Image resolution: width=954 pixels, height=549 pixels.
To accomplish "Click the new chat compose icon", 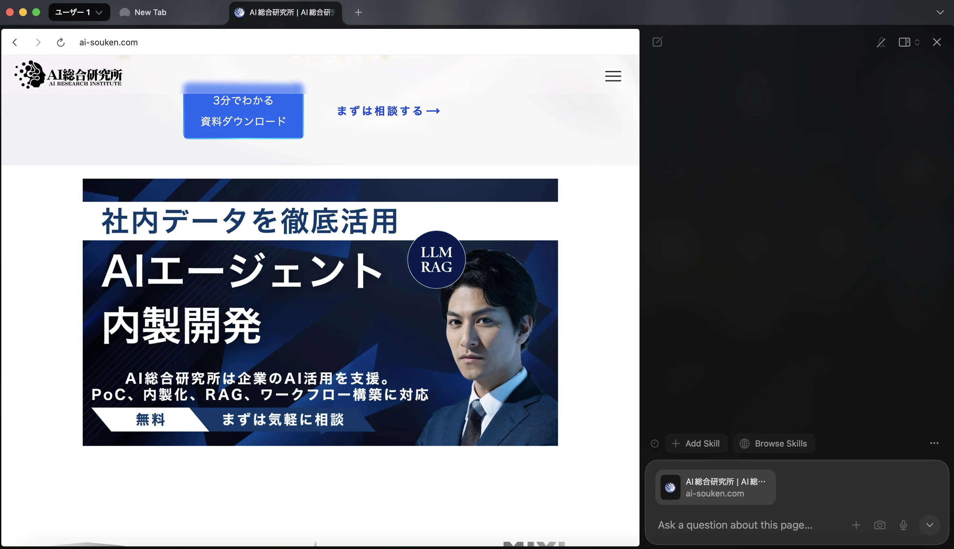I will (657, 42).
